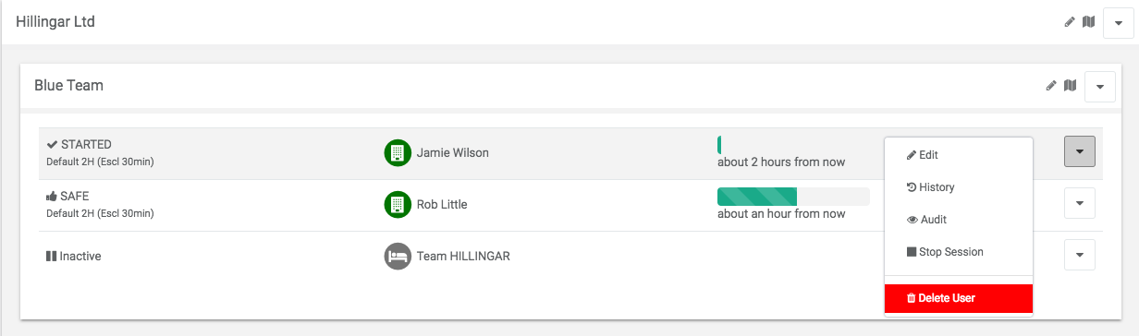The image size is (1139, 336).
Task: Click the Blue Team pencil edit icon
Action: [x=1051, y=85]
